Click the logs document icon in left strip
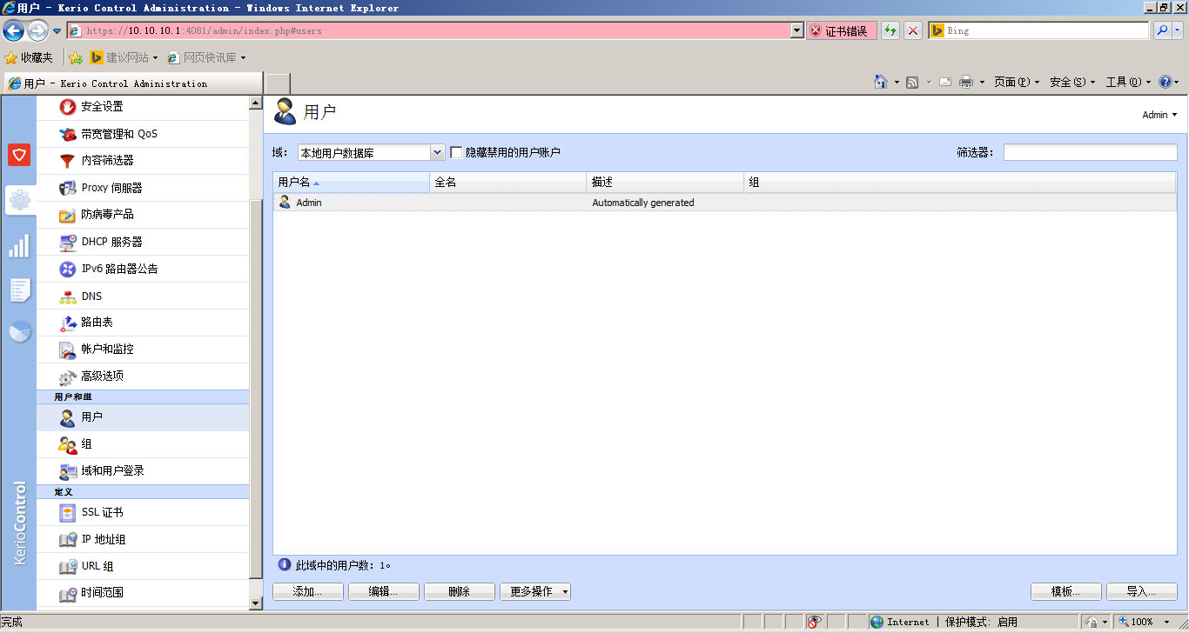The image size is (1189, 633). [19, 290]
